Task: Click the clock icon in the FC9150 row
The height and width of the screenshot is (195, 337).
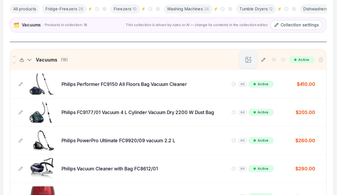Action: (x=234, y=84)
